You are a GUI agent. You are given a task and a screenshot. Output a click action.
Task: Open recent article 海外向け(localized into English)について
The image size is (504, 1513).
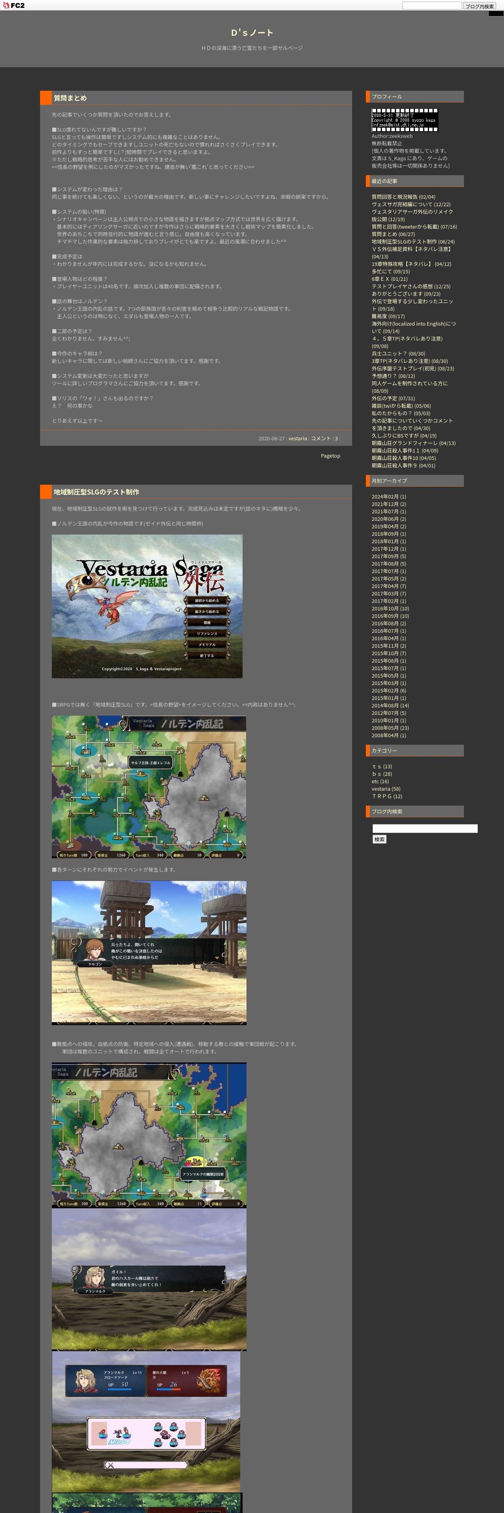[x=413, y=327]
